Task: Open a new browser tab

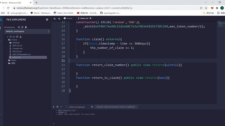Action: coord(36,2)
